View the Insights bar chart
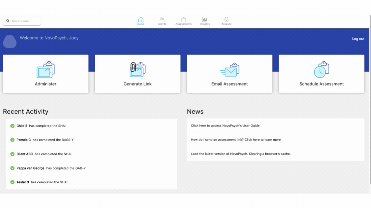 click(205, 20)
